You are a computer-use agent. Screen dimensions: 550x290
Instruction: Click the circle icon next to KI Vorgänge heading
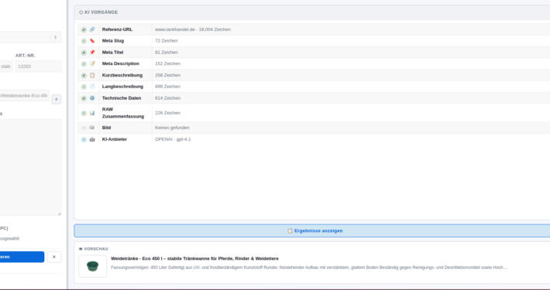tap(81, 12)
